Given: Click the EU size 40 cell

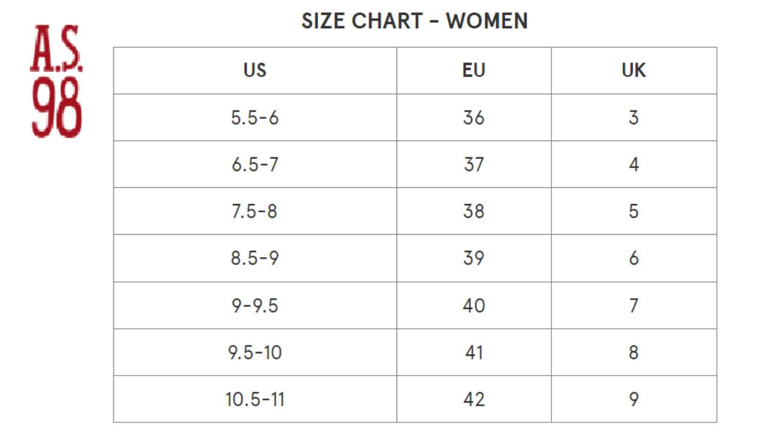Looking at the screenshot, I should tap(473, 305).
